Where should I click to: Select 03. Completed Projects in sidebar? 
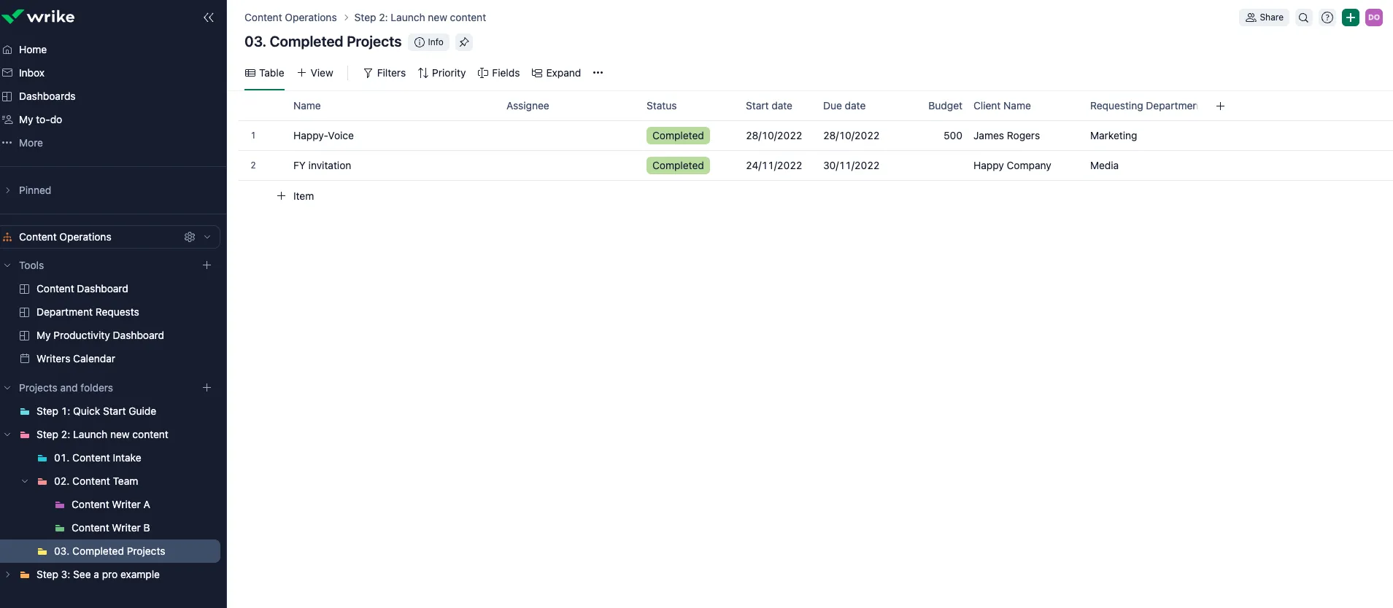point(110,551)
